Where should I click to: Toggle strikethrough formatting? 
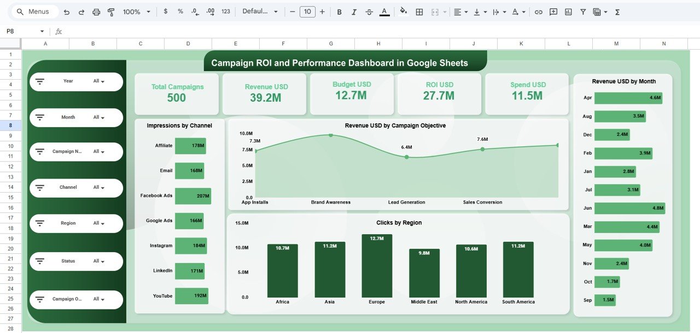tap(367, 11)
